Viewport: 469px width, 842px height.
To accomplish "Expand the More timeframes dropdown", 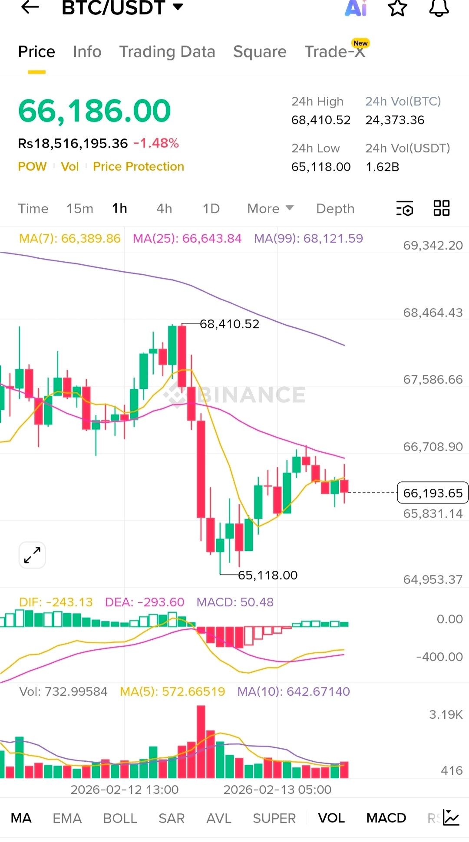I will 270,209.
